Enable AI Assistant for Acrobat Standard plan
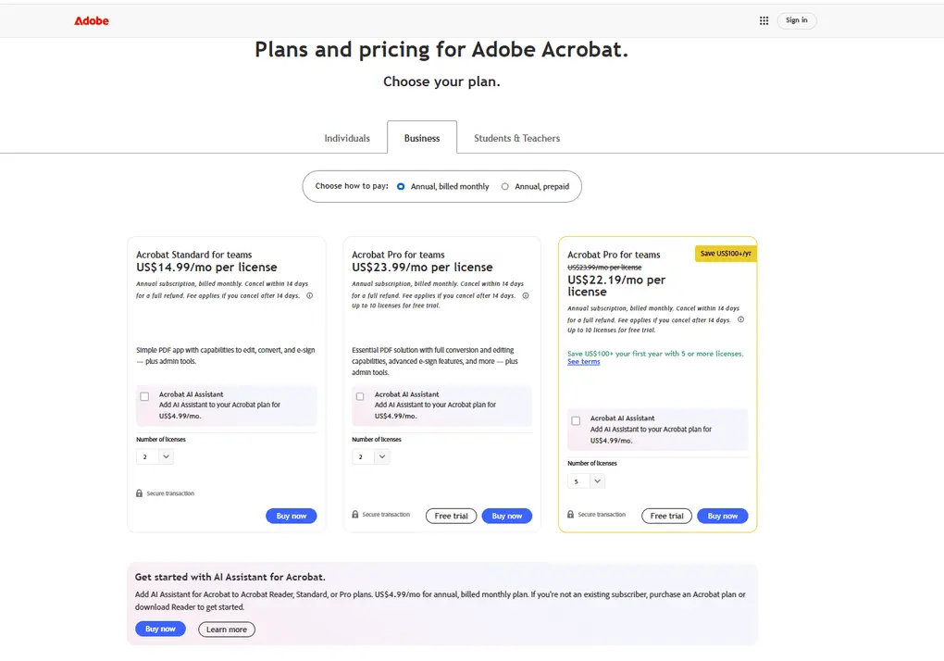This screenshot has width=944, height=661. (144, 395)
